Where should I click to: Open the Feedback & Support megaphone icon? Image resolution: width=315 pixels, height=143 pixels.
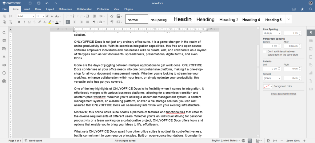(x=4, y=65)
